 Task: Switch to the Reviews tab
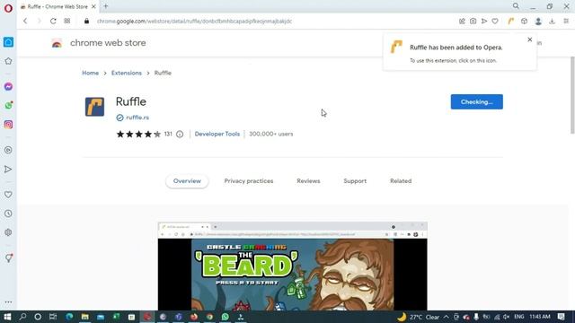pyautogui.click(x=308, y=181)
